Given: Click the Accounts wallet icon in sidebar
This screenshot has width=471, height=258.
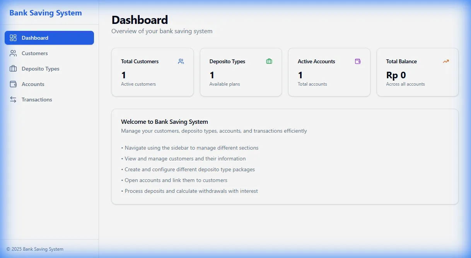Looking at the screenshot, I should (13, 84).
